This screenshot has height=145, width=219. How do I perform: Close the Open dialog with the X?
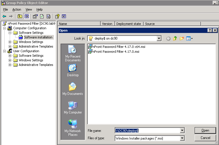pos(215,30)
